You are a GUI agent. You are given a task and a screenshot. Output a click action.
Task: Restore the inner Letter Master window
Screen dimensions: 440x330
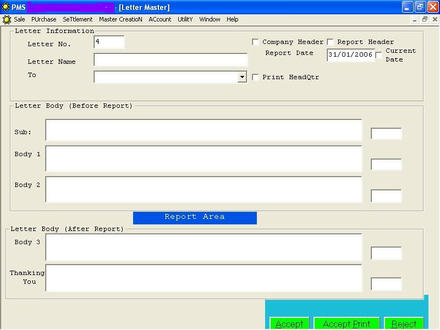(x=425, y=19)
